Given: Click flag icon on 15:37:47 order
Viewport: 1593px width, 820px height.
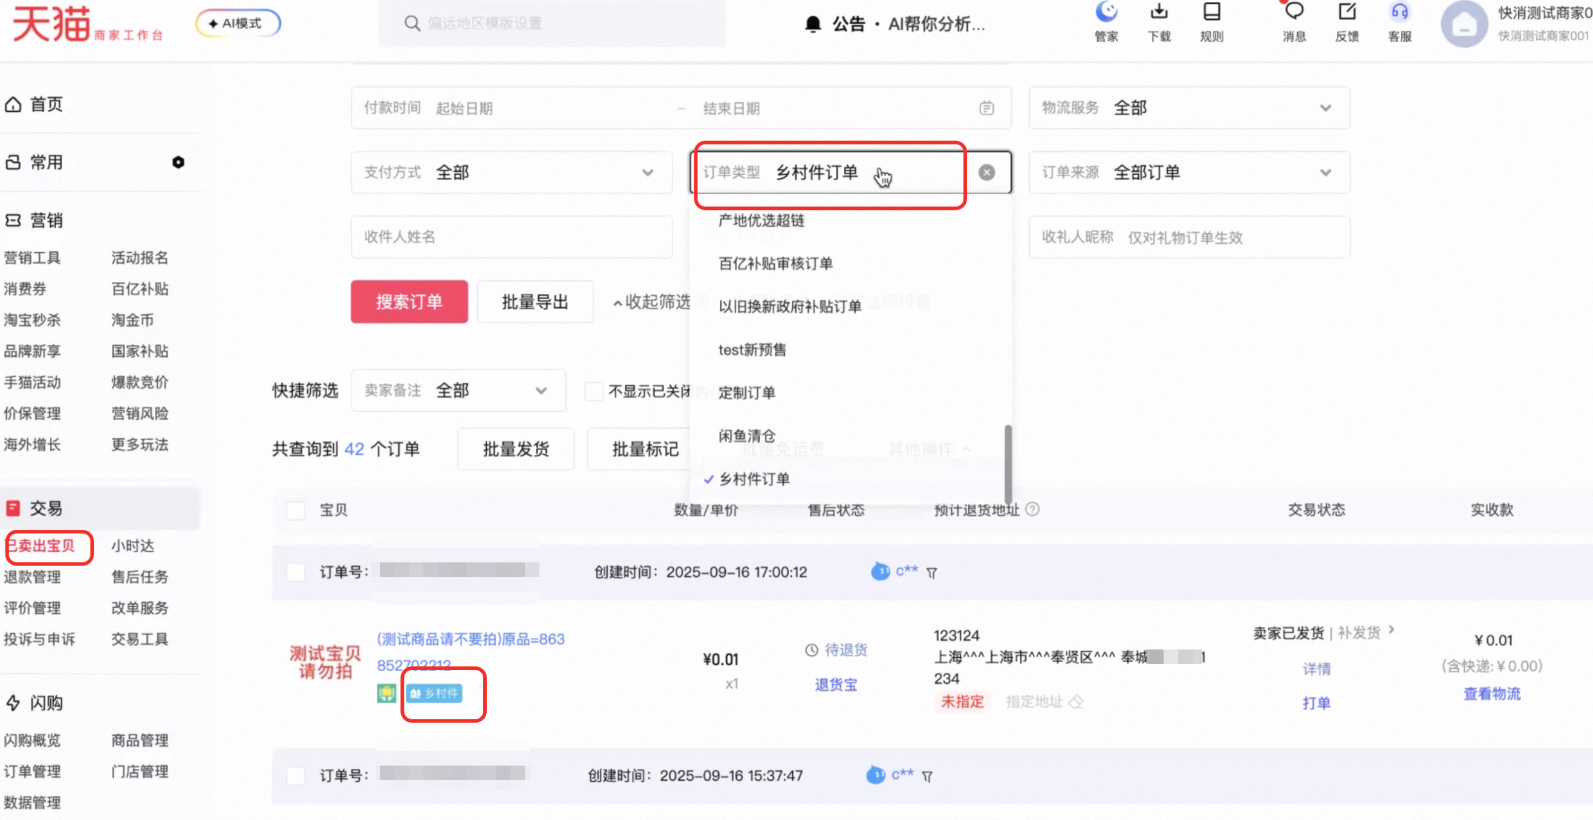Looking at the screenshot, I should [x=927, y=776].
